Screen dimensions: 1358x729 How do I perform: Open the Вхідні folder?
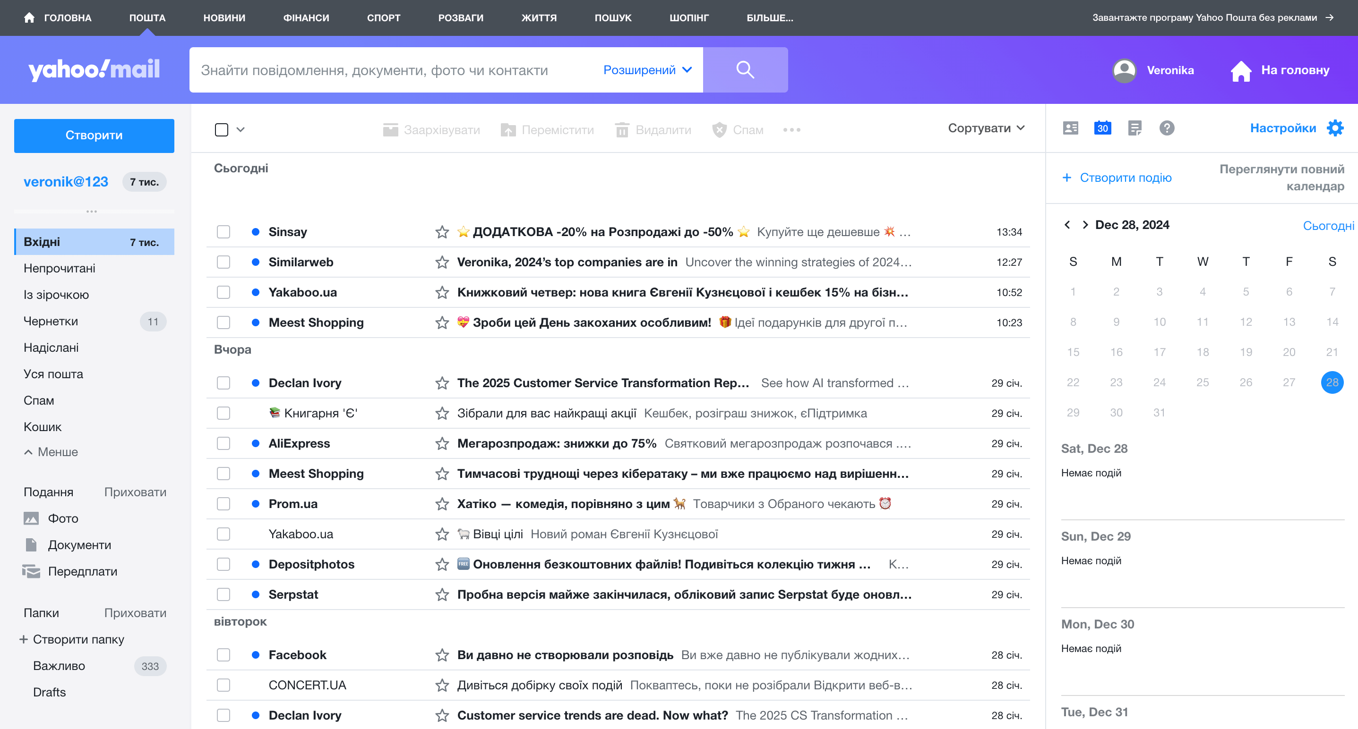click(95, 242)
